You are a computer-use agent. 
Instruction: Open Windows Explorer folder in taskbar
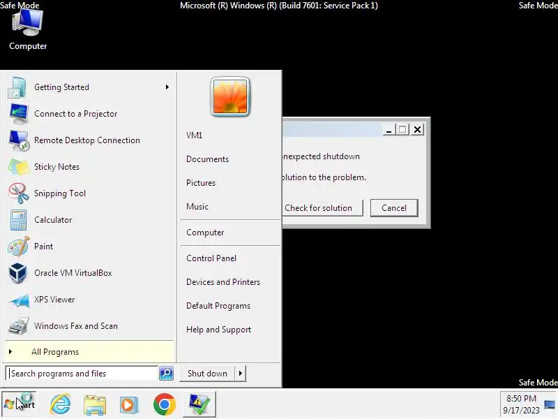click(95, 405)
